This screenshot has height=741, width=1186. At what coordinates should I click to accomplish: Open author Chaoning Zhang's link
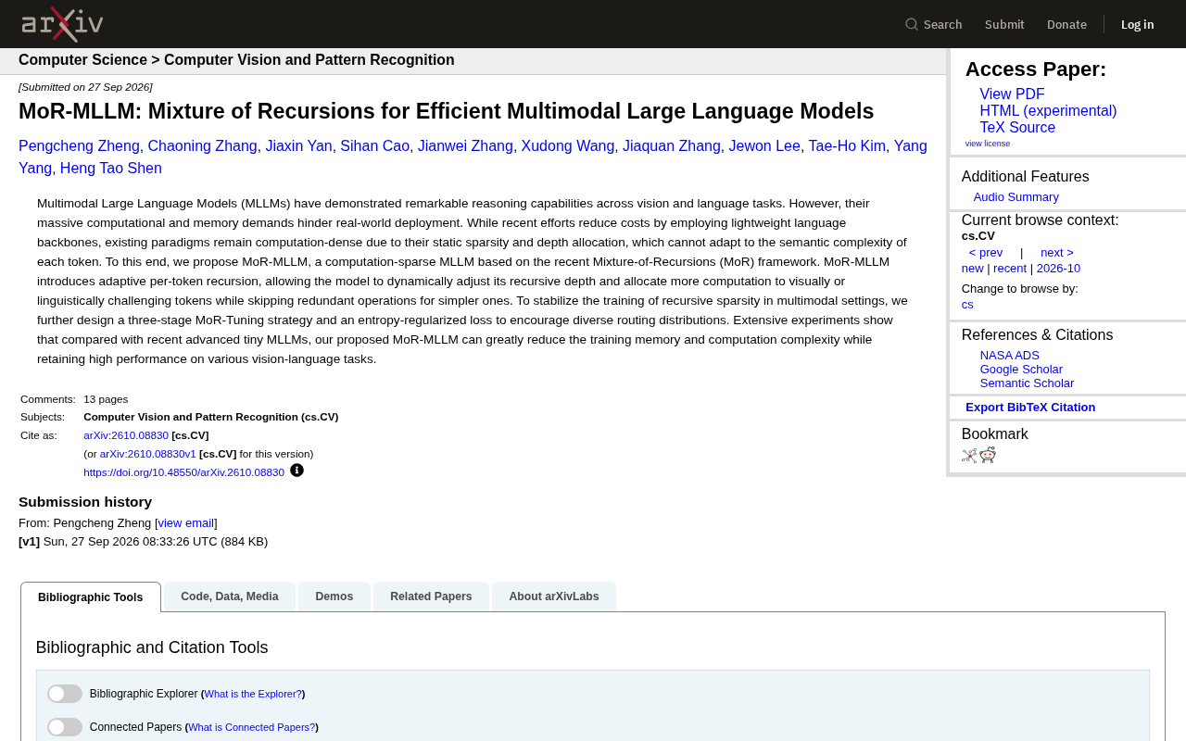203,146
